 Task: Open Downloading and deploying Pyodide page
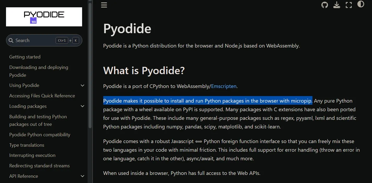point(39,71)
